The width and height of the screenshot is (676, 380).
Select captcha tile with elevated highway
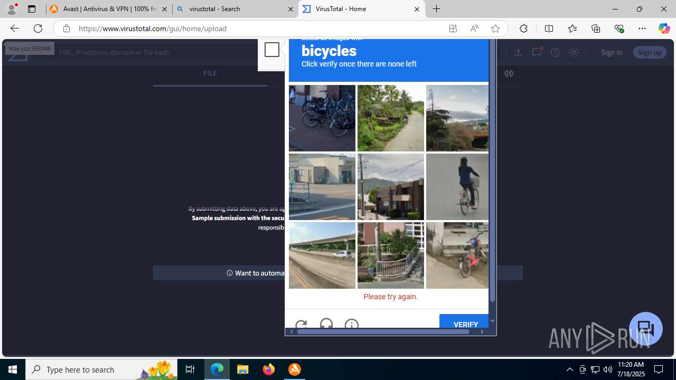click(322, 255)
